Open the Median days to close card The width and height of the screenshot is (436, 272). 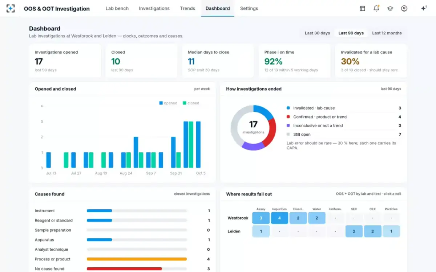click(218, 61)
